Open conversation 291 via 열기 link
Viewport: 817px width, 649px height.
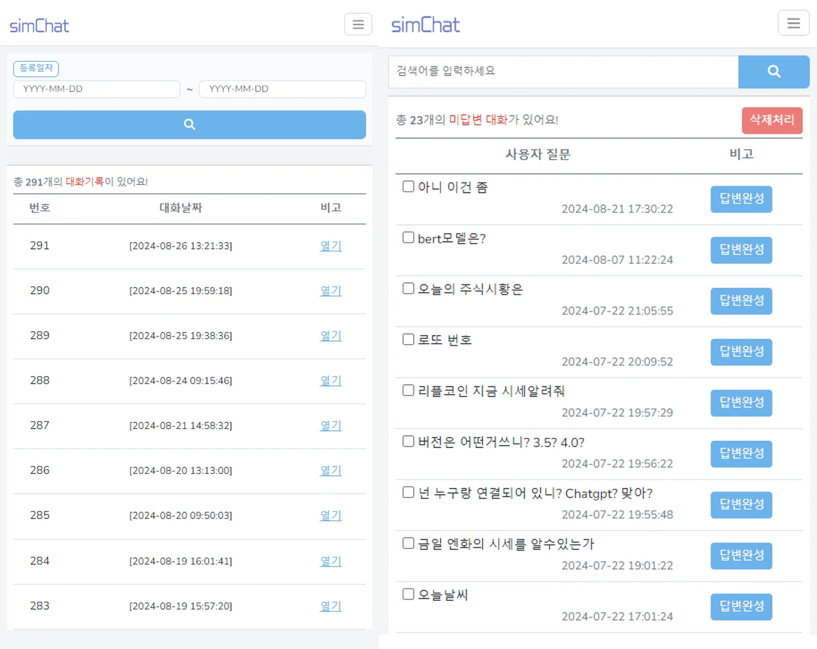331,246
